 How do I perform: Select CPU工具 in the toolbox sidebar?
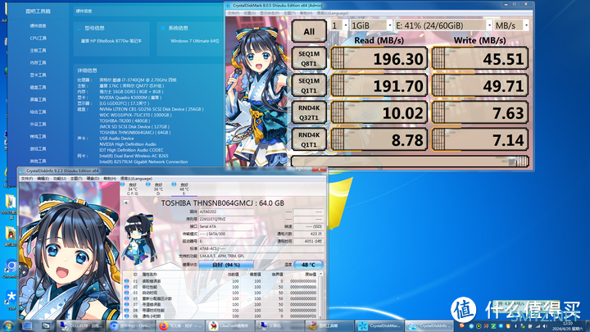coord(38,38)
